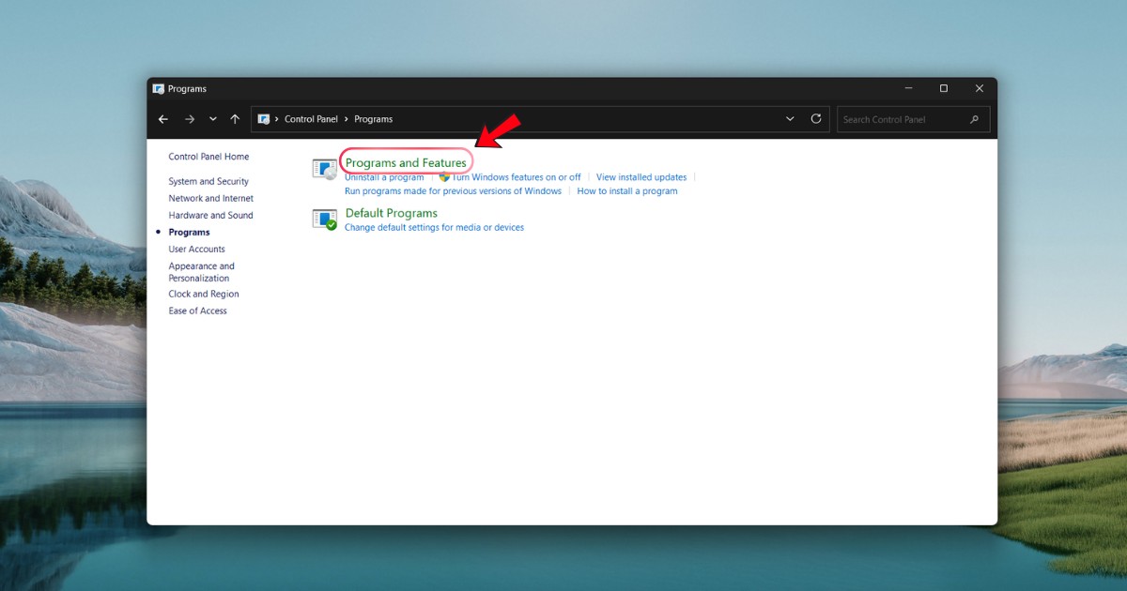Click the search magnifier icon

(974, 119)
